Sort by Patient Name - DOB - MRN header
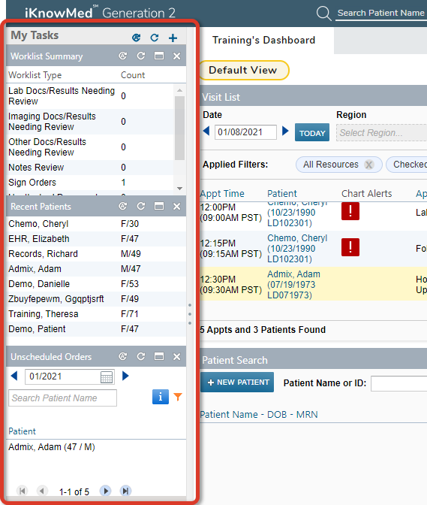The image size is (427, 505). tap(259, 415)
